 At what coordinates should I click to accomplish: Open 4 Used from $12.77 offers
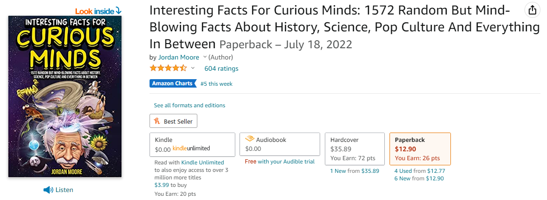(420, 171)
